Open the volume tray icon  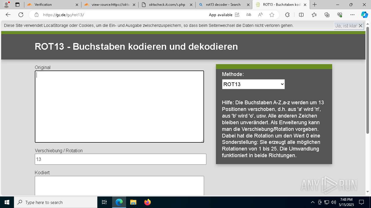[x=334, y=202]
